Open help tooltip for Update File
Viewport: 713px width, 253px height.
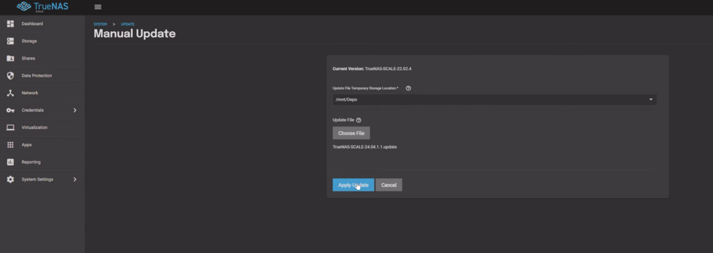pos(359,120)
